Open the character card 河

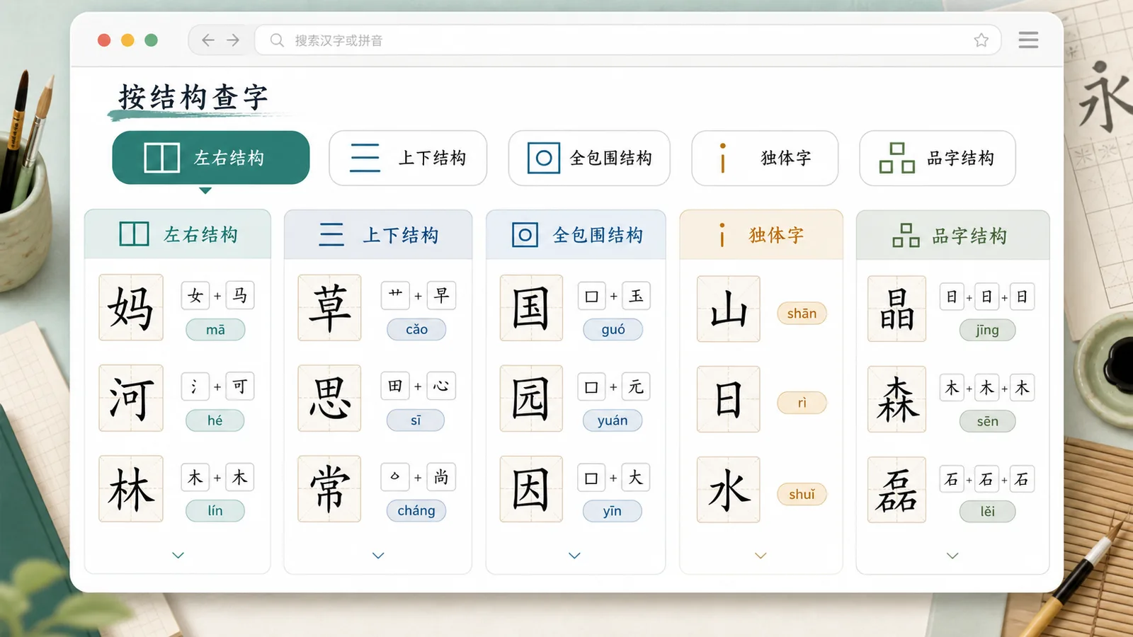131,398
